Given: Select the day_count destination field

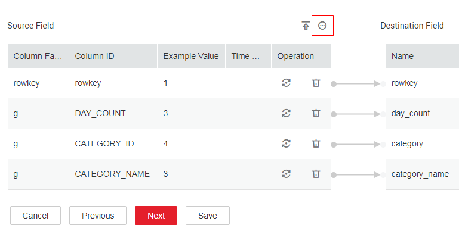Looking at the screenshot, I should (411, 113).
